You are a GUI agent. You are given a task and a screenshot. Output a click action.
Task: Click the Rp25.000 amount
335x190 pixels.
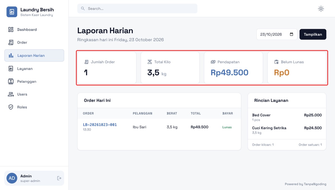(313, 115)
